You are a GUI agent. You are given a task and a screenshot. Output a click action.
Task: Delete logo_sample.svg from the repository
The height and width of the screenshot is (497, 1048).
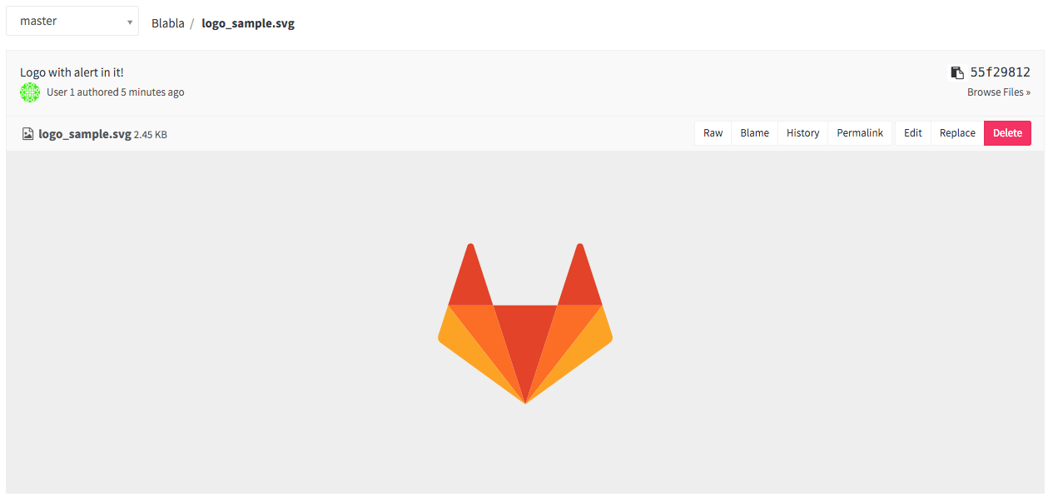pyautogui.click(x=1007, y=132)
